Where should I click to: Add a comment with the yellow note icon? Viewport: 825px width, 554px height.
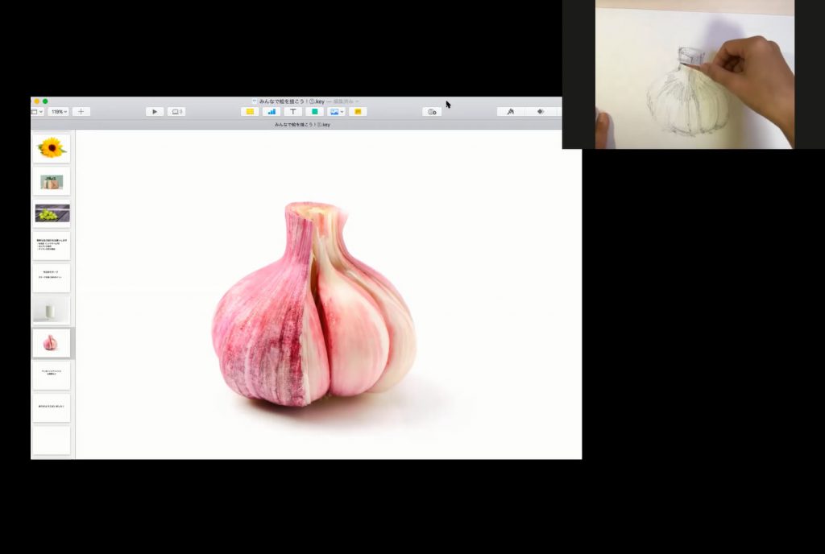click(358, 112)
